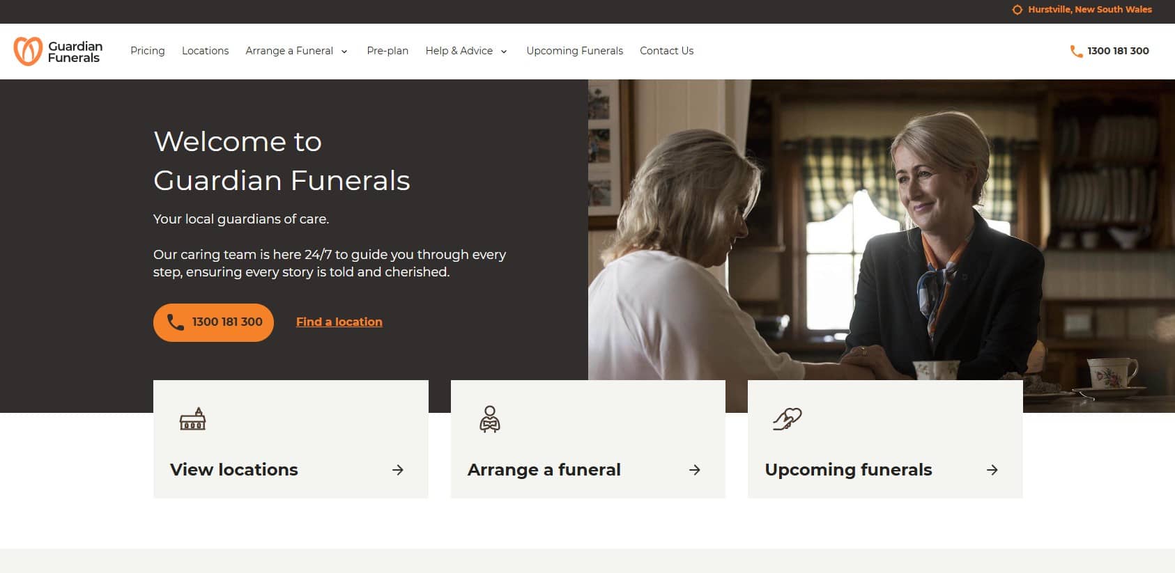Screen dimensions: 1175x573
Task: Follow the Find a location link
Action: [x=339, y=322]
